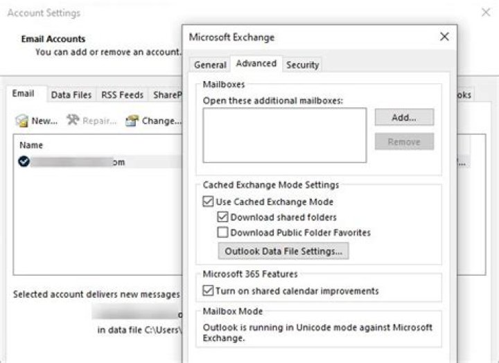The width and height of the screenshot is (499, 363).
Task: Click the Cached Exchange Mode Settings label
Action: 271,185
